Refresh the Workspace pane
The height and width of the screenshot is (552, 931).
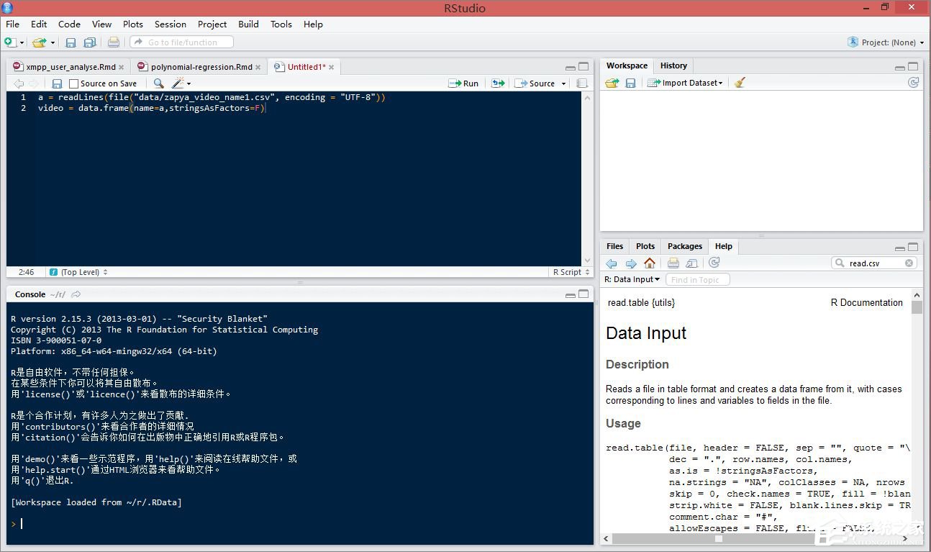tap(913, 83)
